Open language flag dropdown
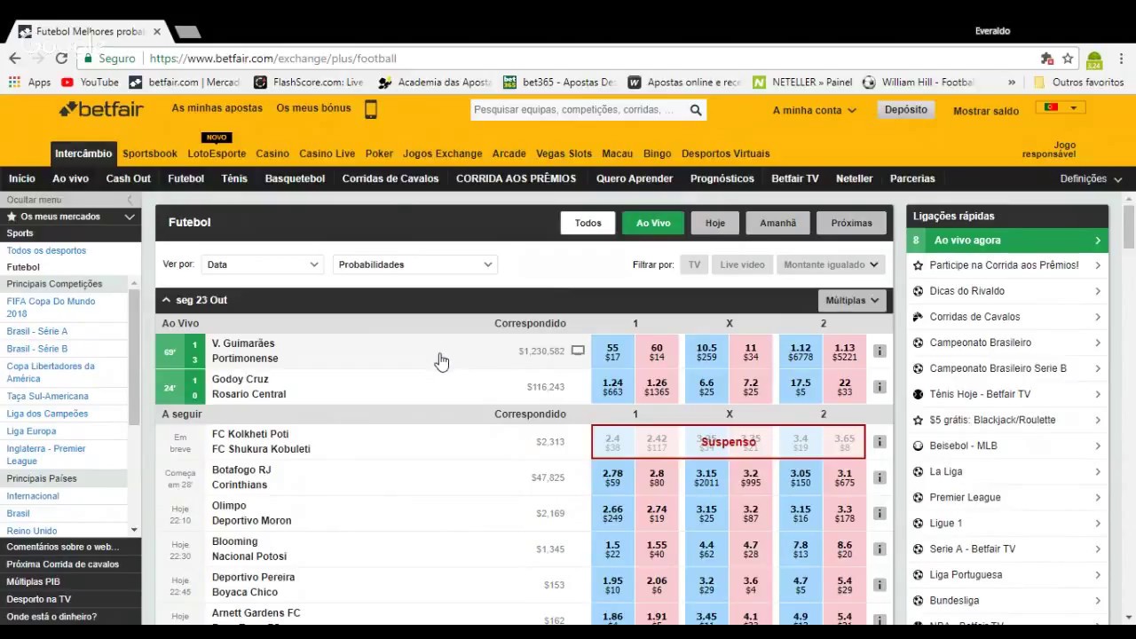The image size is (1136, 639). pos(1061,107)
